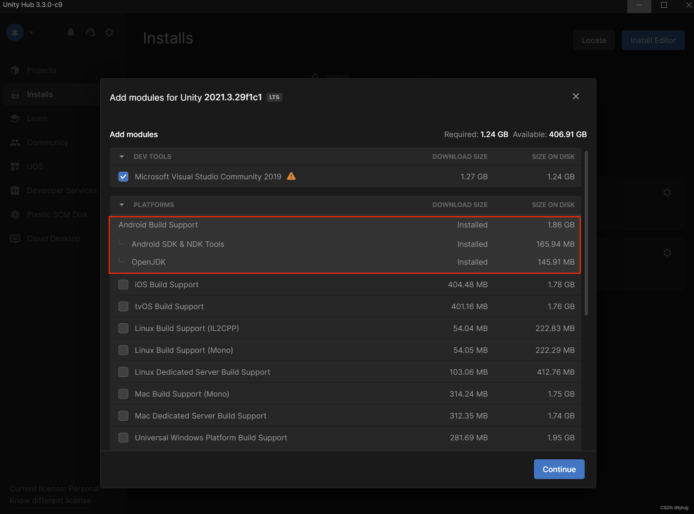
Task: Collapse the DEV TOOLS section
Action: point(122,157)
